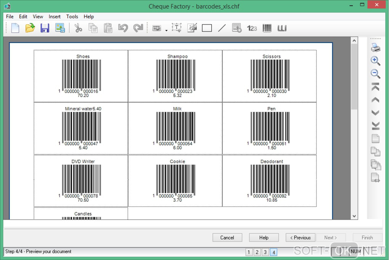Select the Deodorant barcode label

269,180
